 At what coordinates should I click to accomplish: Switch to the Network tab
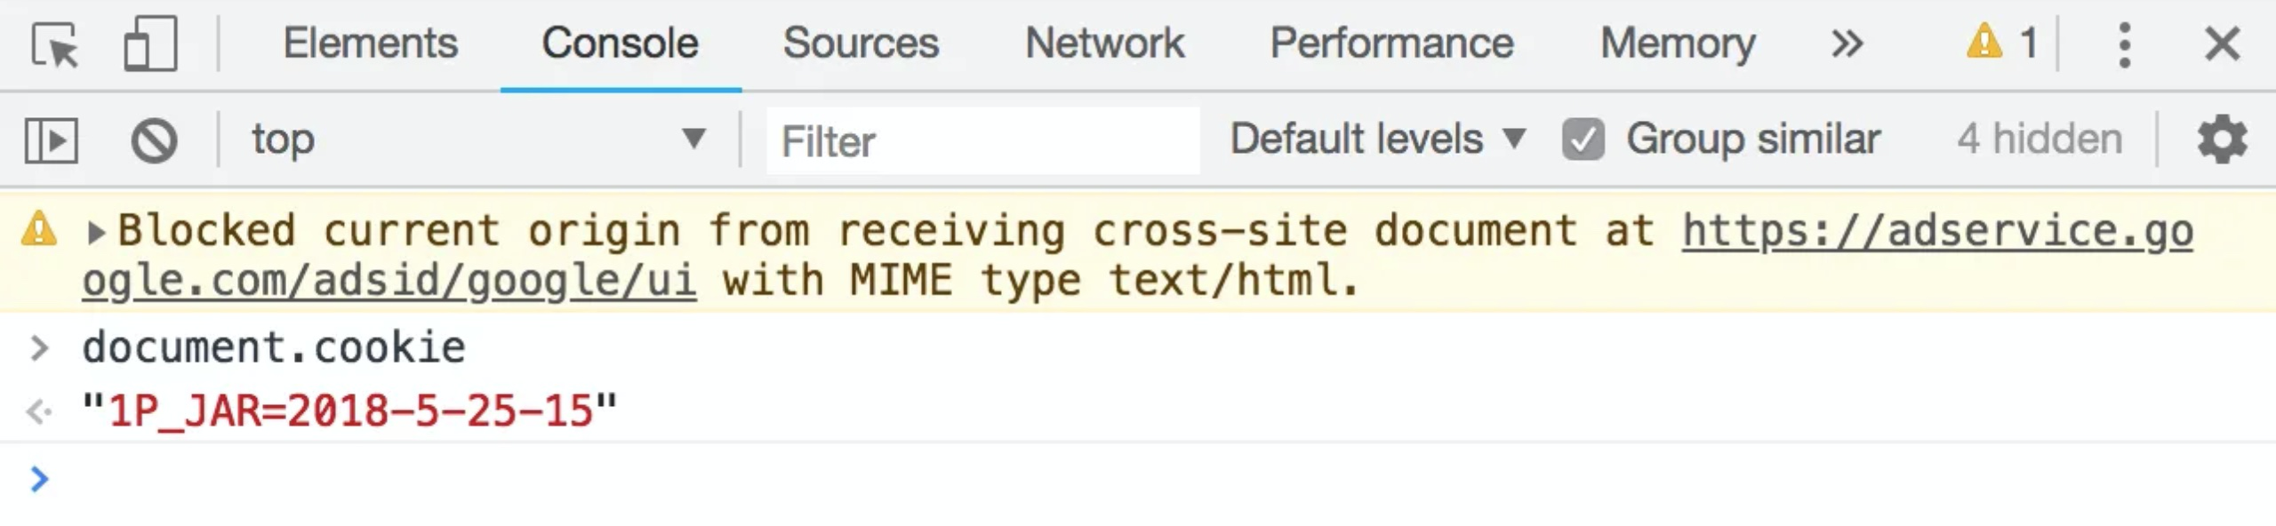pyautogui.click(x=1104, y=44)
